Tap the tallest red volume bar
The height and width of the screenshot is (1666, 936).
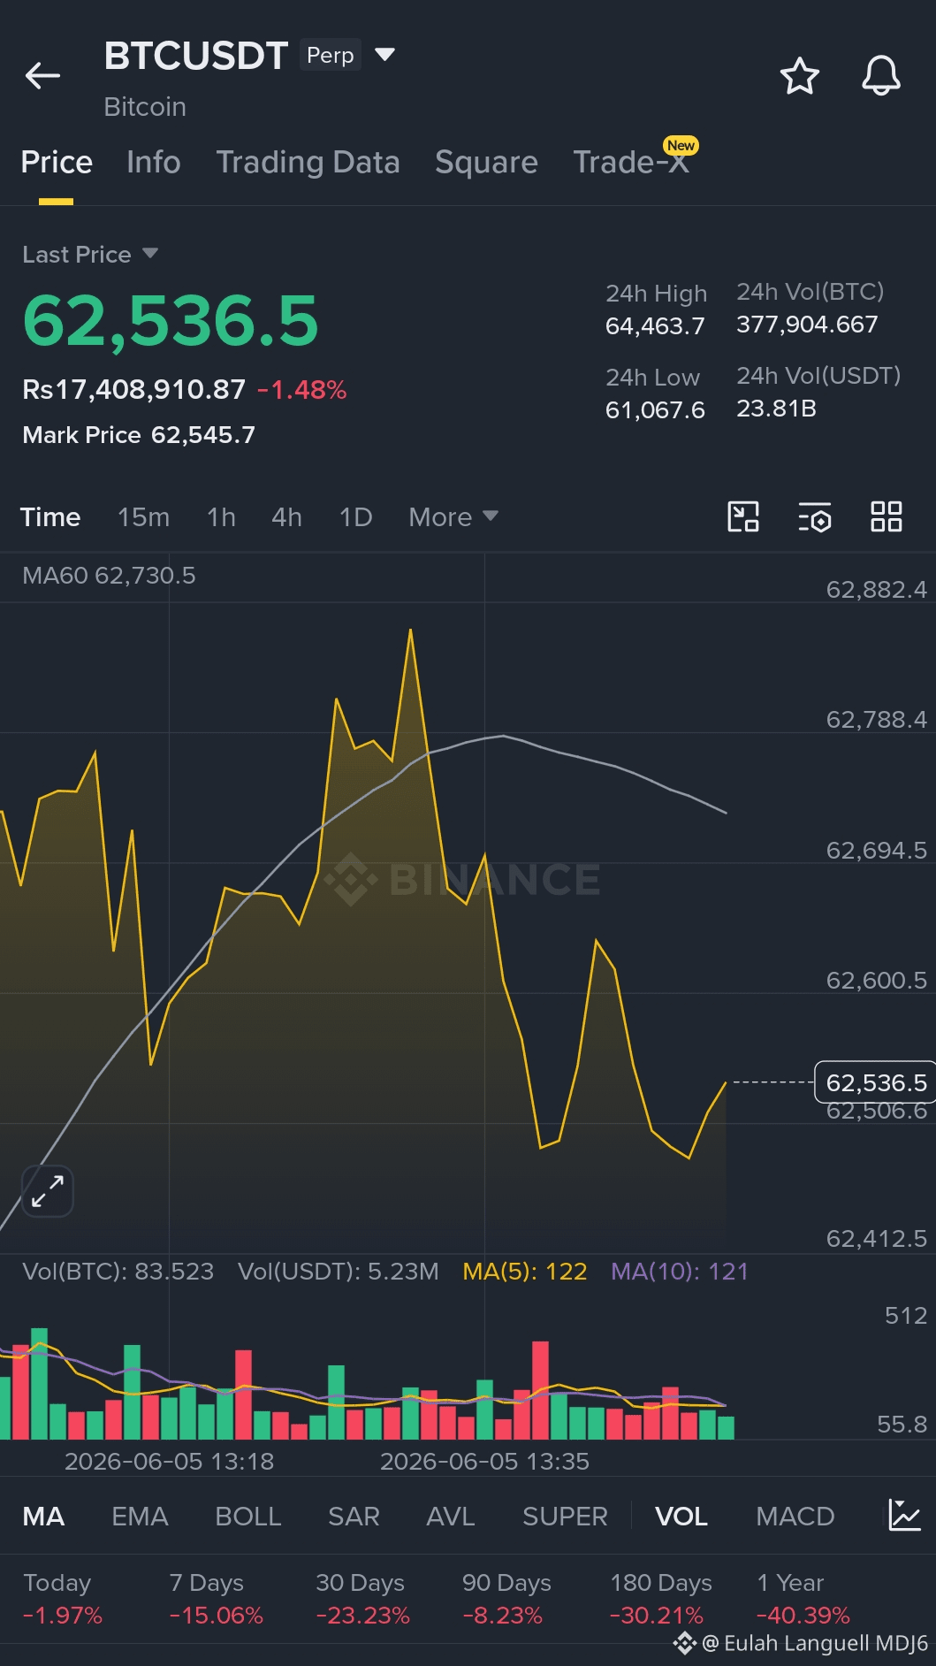[x=540, y=1390]
